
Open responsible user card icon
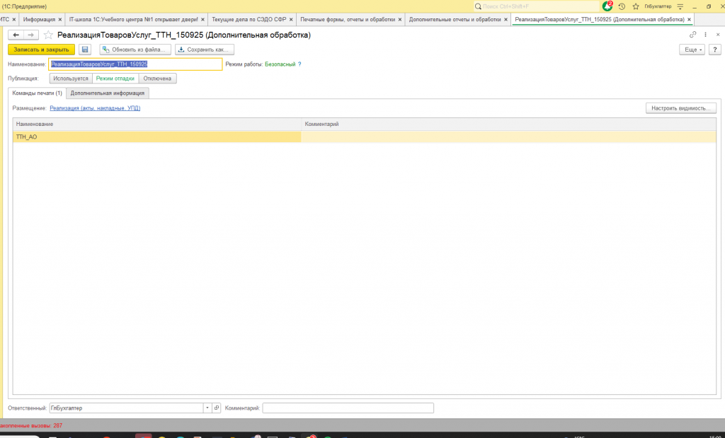[x=217, y=408]
